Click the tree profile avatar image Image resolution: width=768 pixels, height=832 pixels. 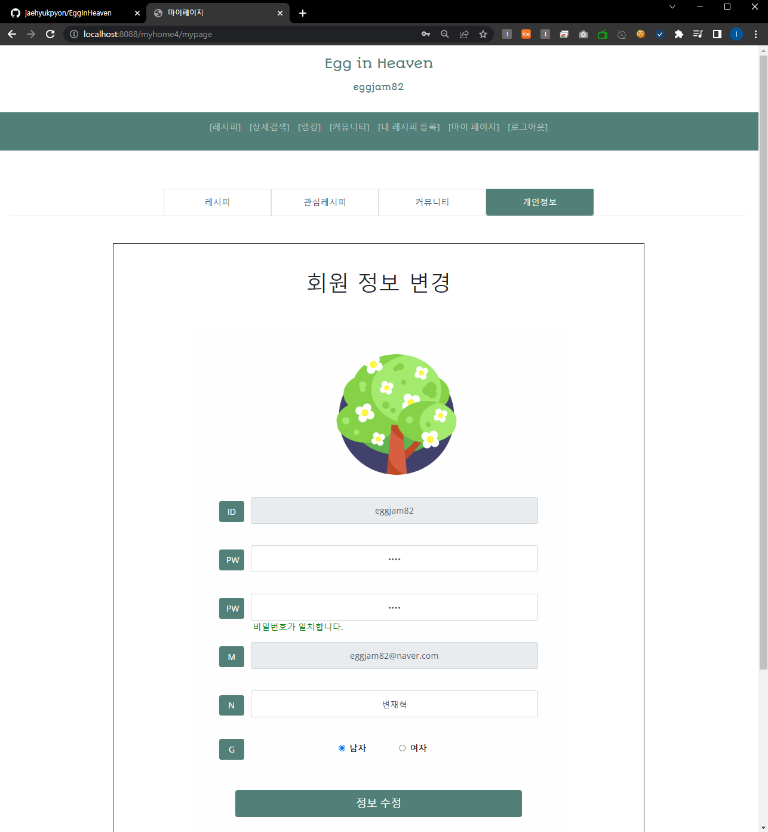[x=395, y=415]
